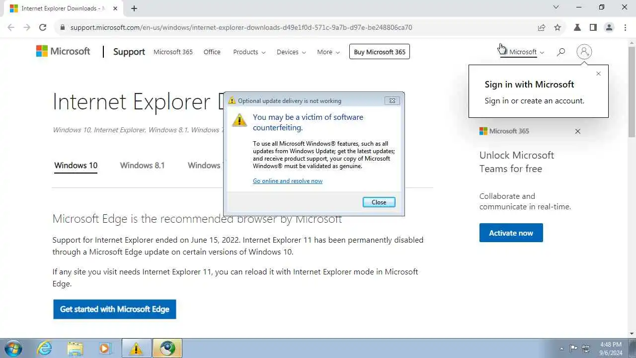Close the counterfeit warning dialog with X
Image resolution: width=636 pixels, height=358 pixels.
(x=392, y=100)
